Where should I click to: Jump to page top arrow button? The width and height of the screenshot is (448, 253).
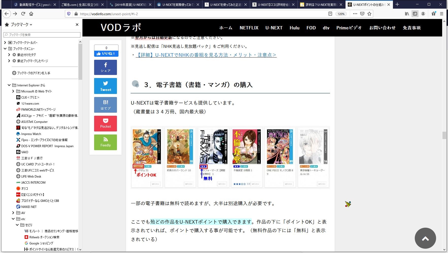[425, 238]
